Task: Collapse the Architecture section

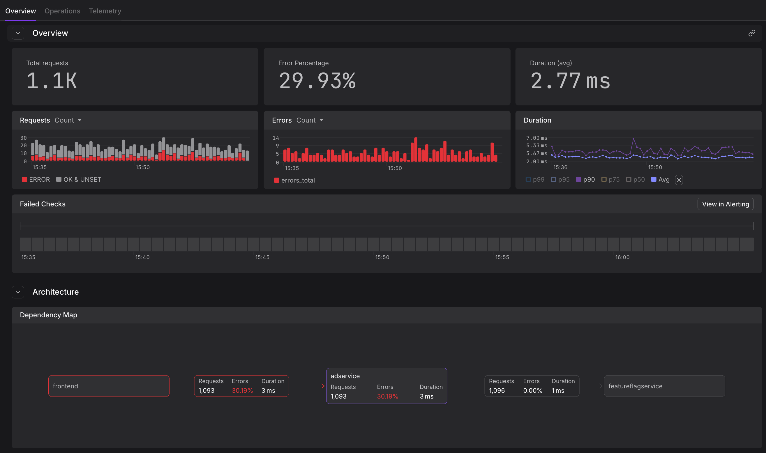Action: click(x=18, y=292)
